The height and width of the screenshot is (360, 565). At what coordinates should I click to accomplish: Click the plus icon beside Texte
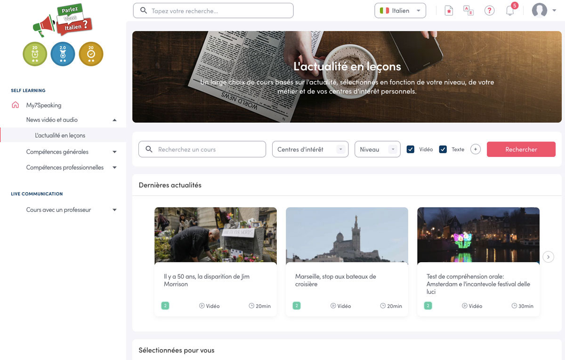pyautogui.click(x=475, y=149)
